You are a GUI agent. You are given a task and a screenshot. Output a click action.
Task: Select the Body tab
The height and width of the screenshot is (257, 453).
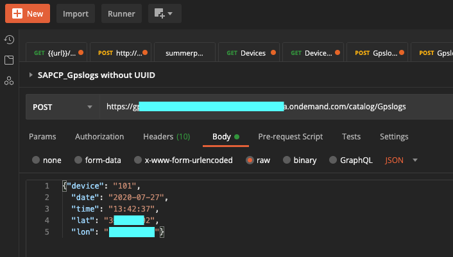226,136
